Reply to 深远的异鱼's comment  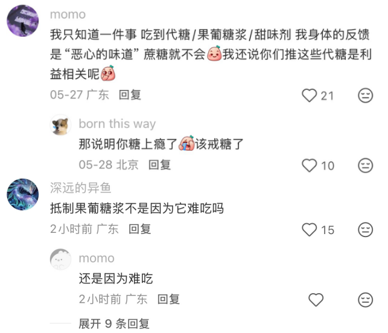coord(140,229)
